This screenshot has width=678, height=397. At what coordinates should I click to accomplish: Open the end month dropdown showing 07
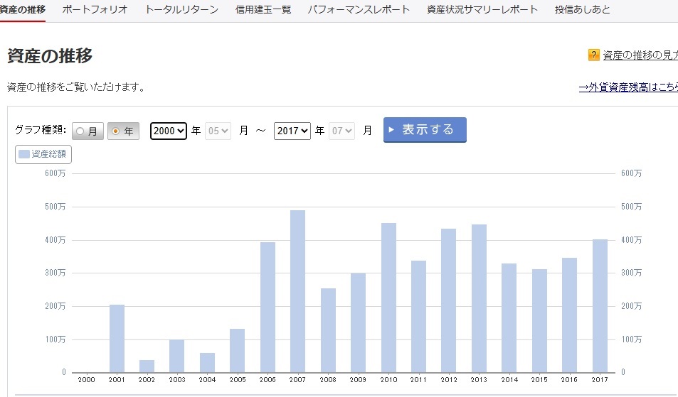(341, 131)
